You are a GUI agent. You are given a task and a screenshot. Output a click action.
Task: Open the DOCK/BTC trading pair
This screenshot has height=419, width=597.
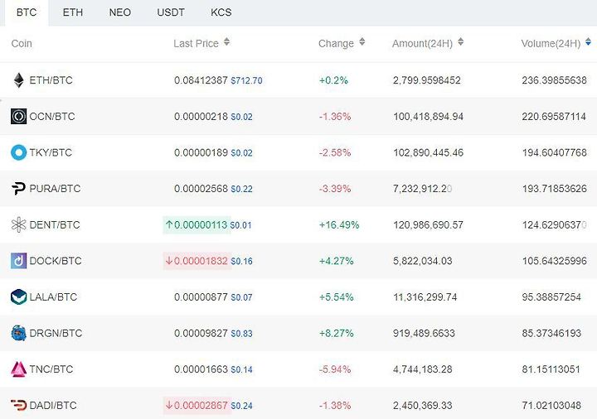[x=56, y=261]
